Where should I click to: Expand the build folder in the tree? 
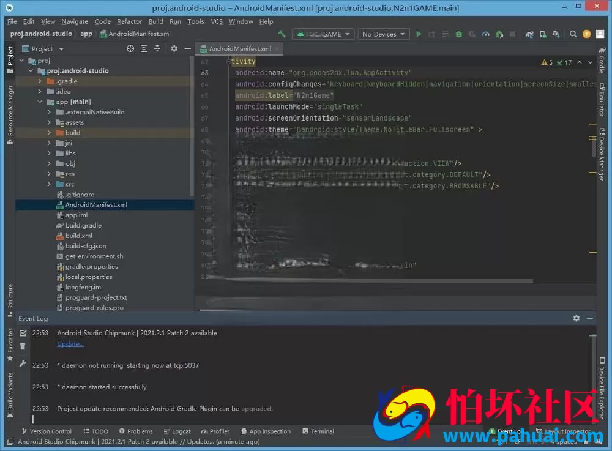click(x=49, y=133)
